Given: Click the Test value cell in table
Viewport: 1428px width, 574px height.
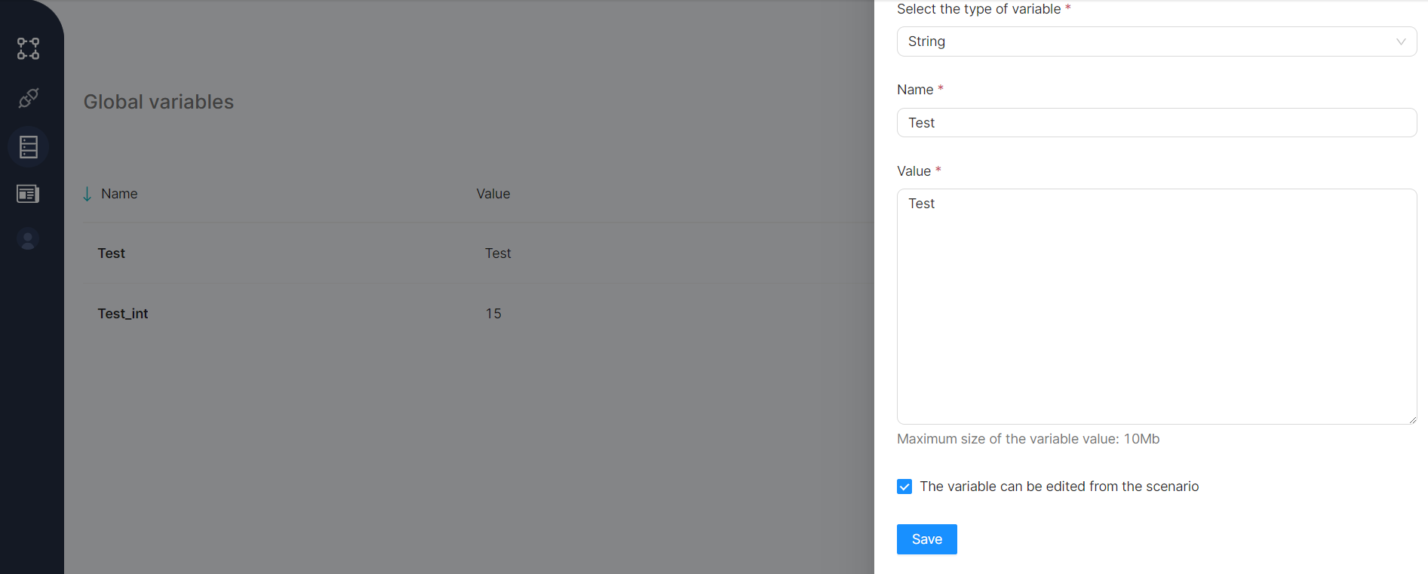Looking at the screenshot, I should 498,253.
